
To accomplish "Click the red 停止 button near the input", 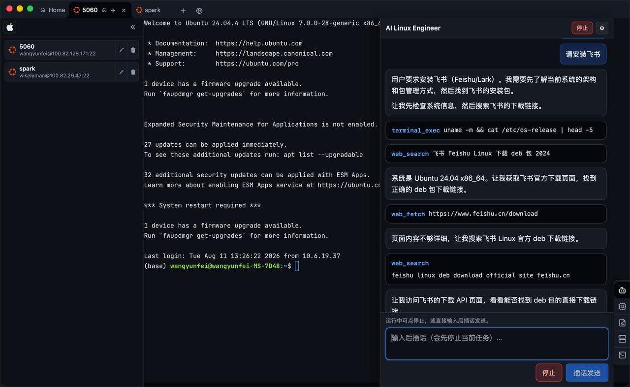I will coord(549,373).
